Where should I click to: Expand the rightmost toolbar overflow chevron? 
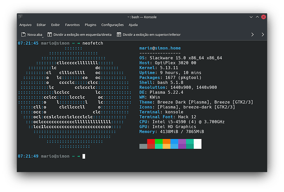point(263,35)
